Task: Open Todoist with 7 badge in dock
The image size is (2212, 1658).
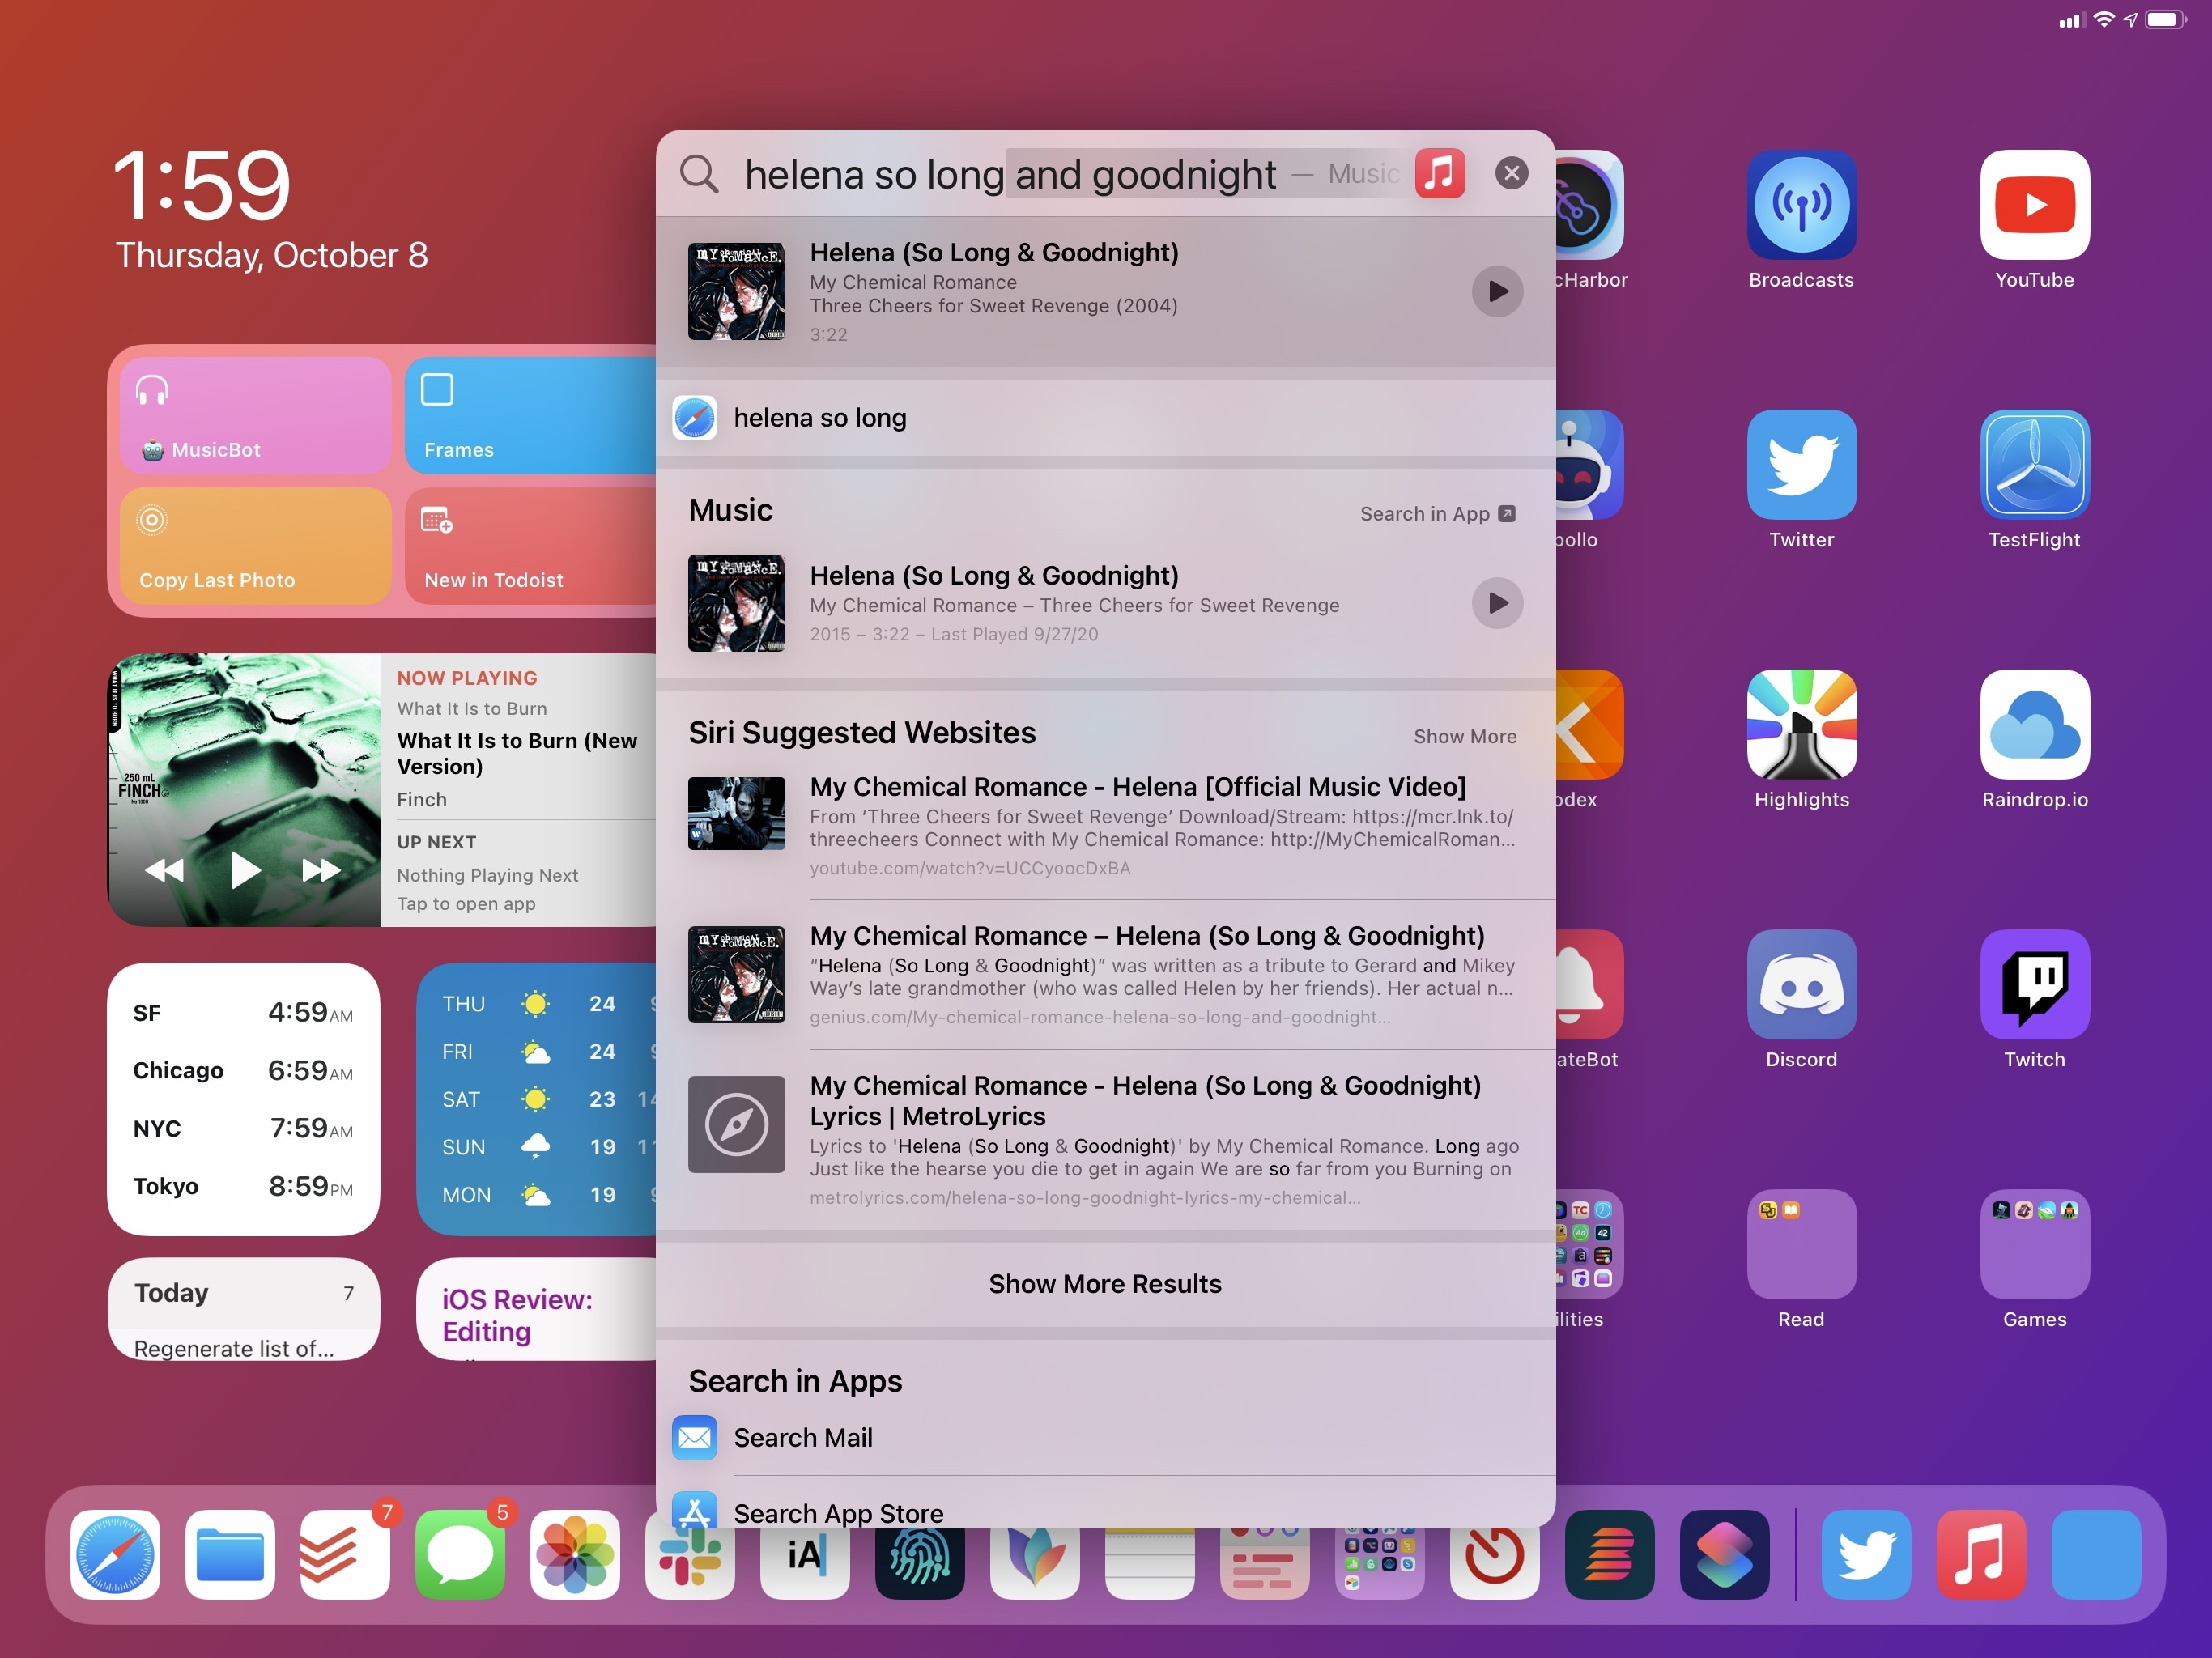Action: pyautogui.click(x=345, y=1555)
